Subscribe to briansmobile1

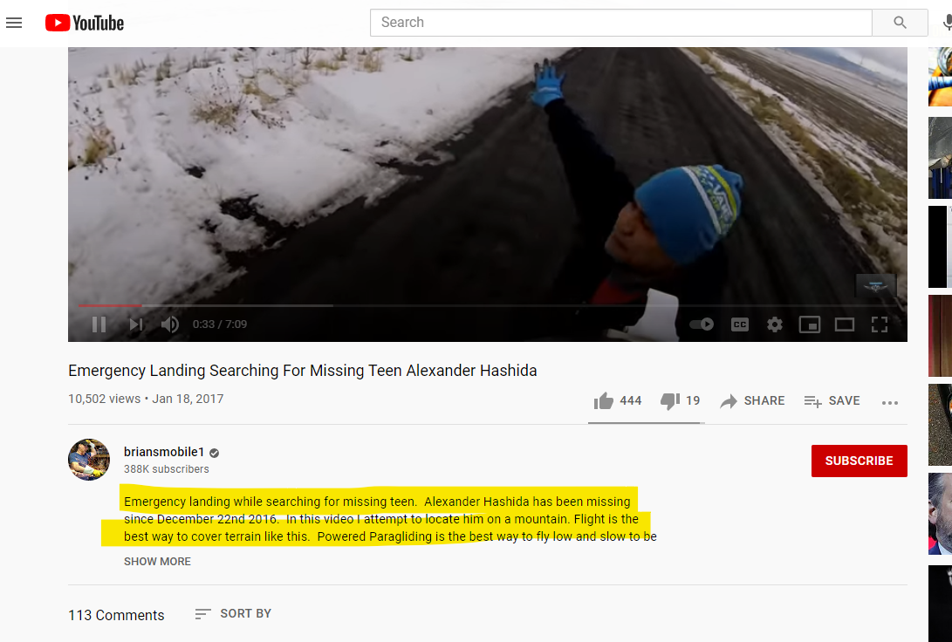pos(860,461)
